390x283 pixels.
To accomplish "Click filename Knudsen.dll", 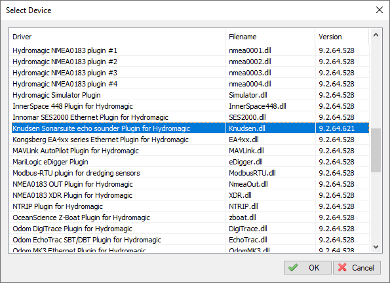I will (247, 128).
